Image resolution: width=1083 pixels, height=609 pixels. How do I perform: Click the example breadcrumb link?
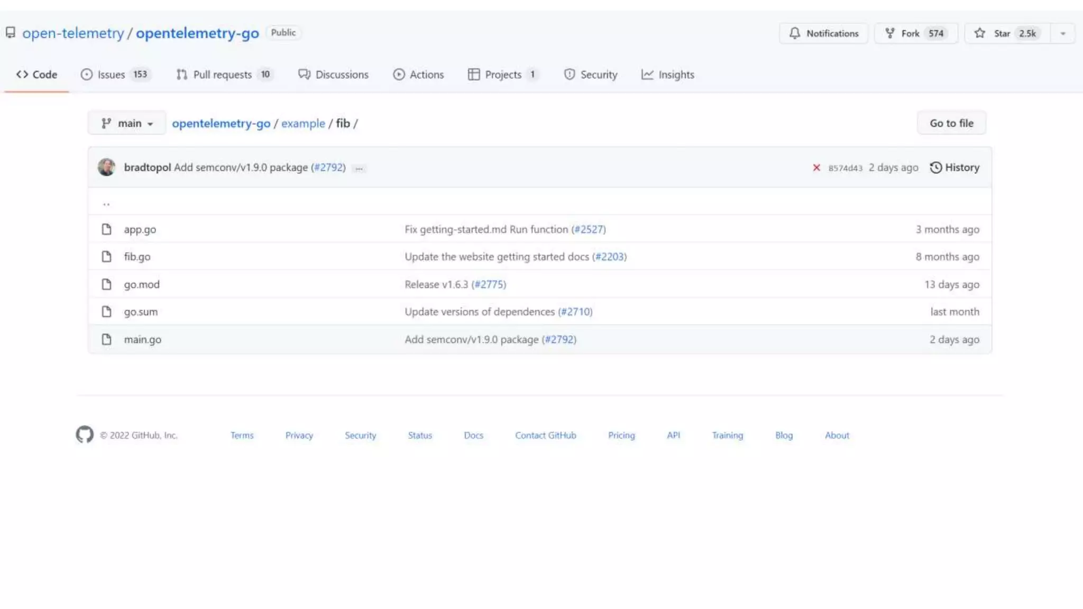coord(303,123)
